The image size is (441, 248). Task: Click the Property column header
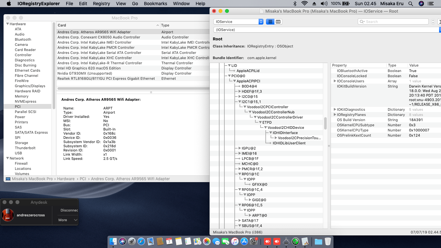358,65
